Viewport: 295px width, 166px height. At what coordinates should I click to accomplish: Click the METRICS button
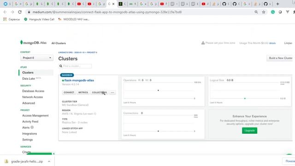[83, 92]
